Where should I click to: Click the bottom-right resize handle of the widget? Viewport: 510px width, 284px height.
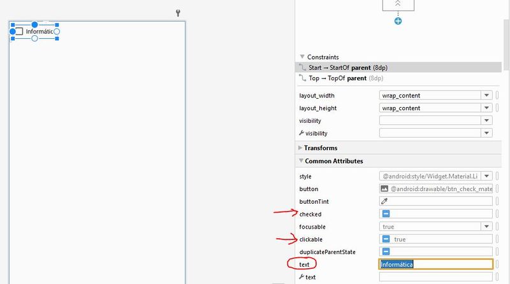coord(57,38)
